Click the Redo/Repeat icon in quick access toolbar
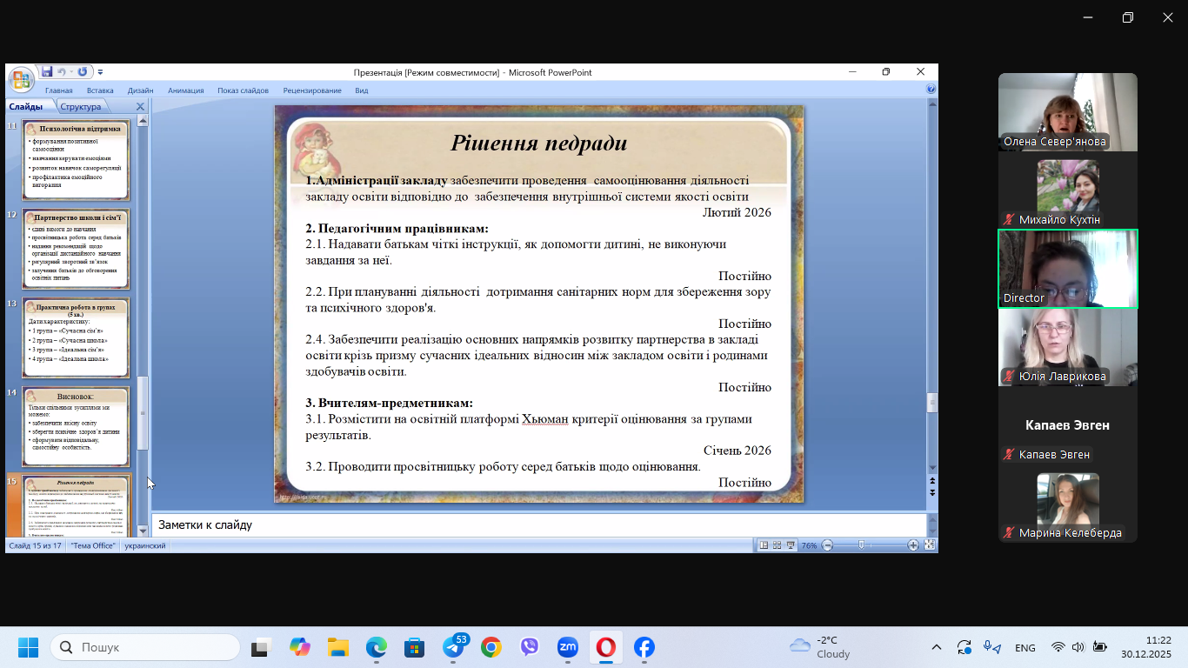The height and width of the screenshot is (668, 1188). point(82,72)
